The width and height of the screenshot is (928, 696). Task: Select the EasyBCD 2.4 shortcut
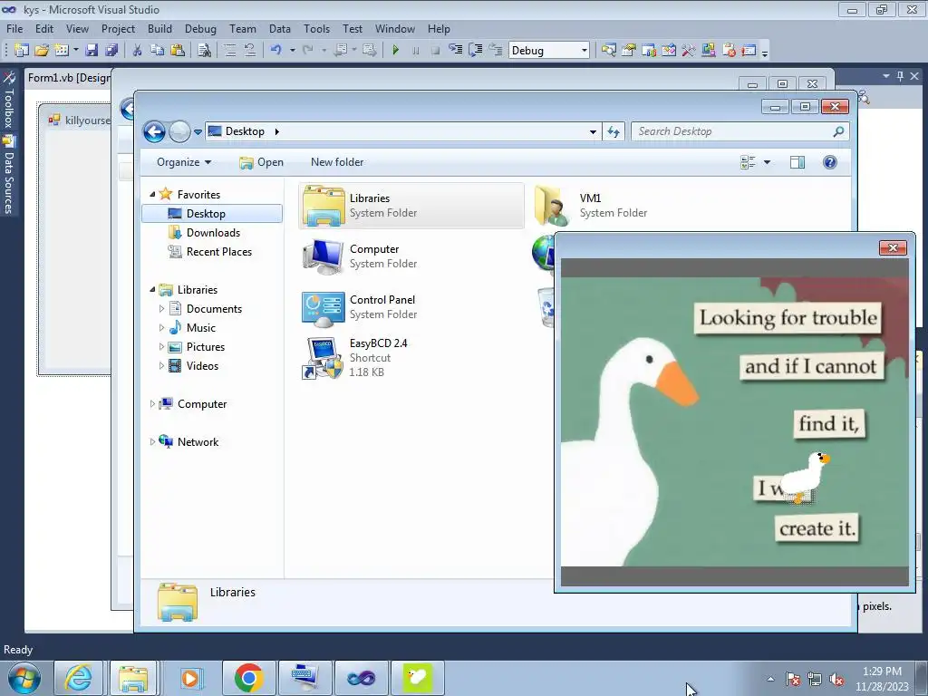(x=411, y=357)
